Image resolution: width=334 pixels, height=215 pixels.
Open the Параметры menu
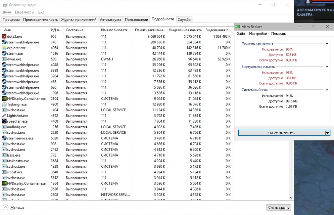tap(25, 12)
